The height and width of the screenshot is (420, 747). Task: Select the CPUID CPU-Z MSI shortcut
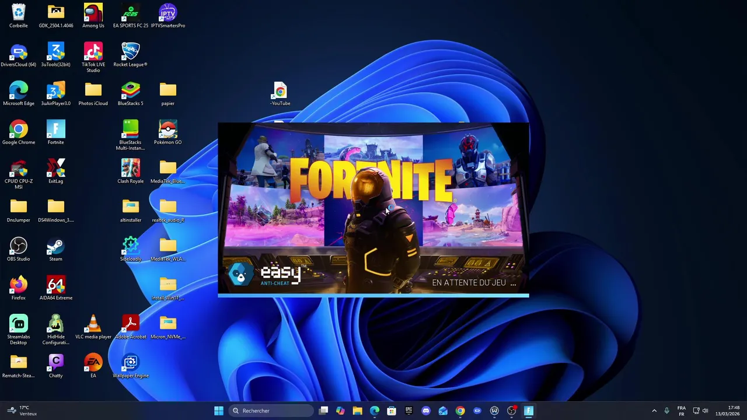[x=19, y=174]
